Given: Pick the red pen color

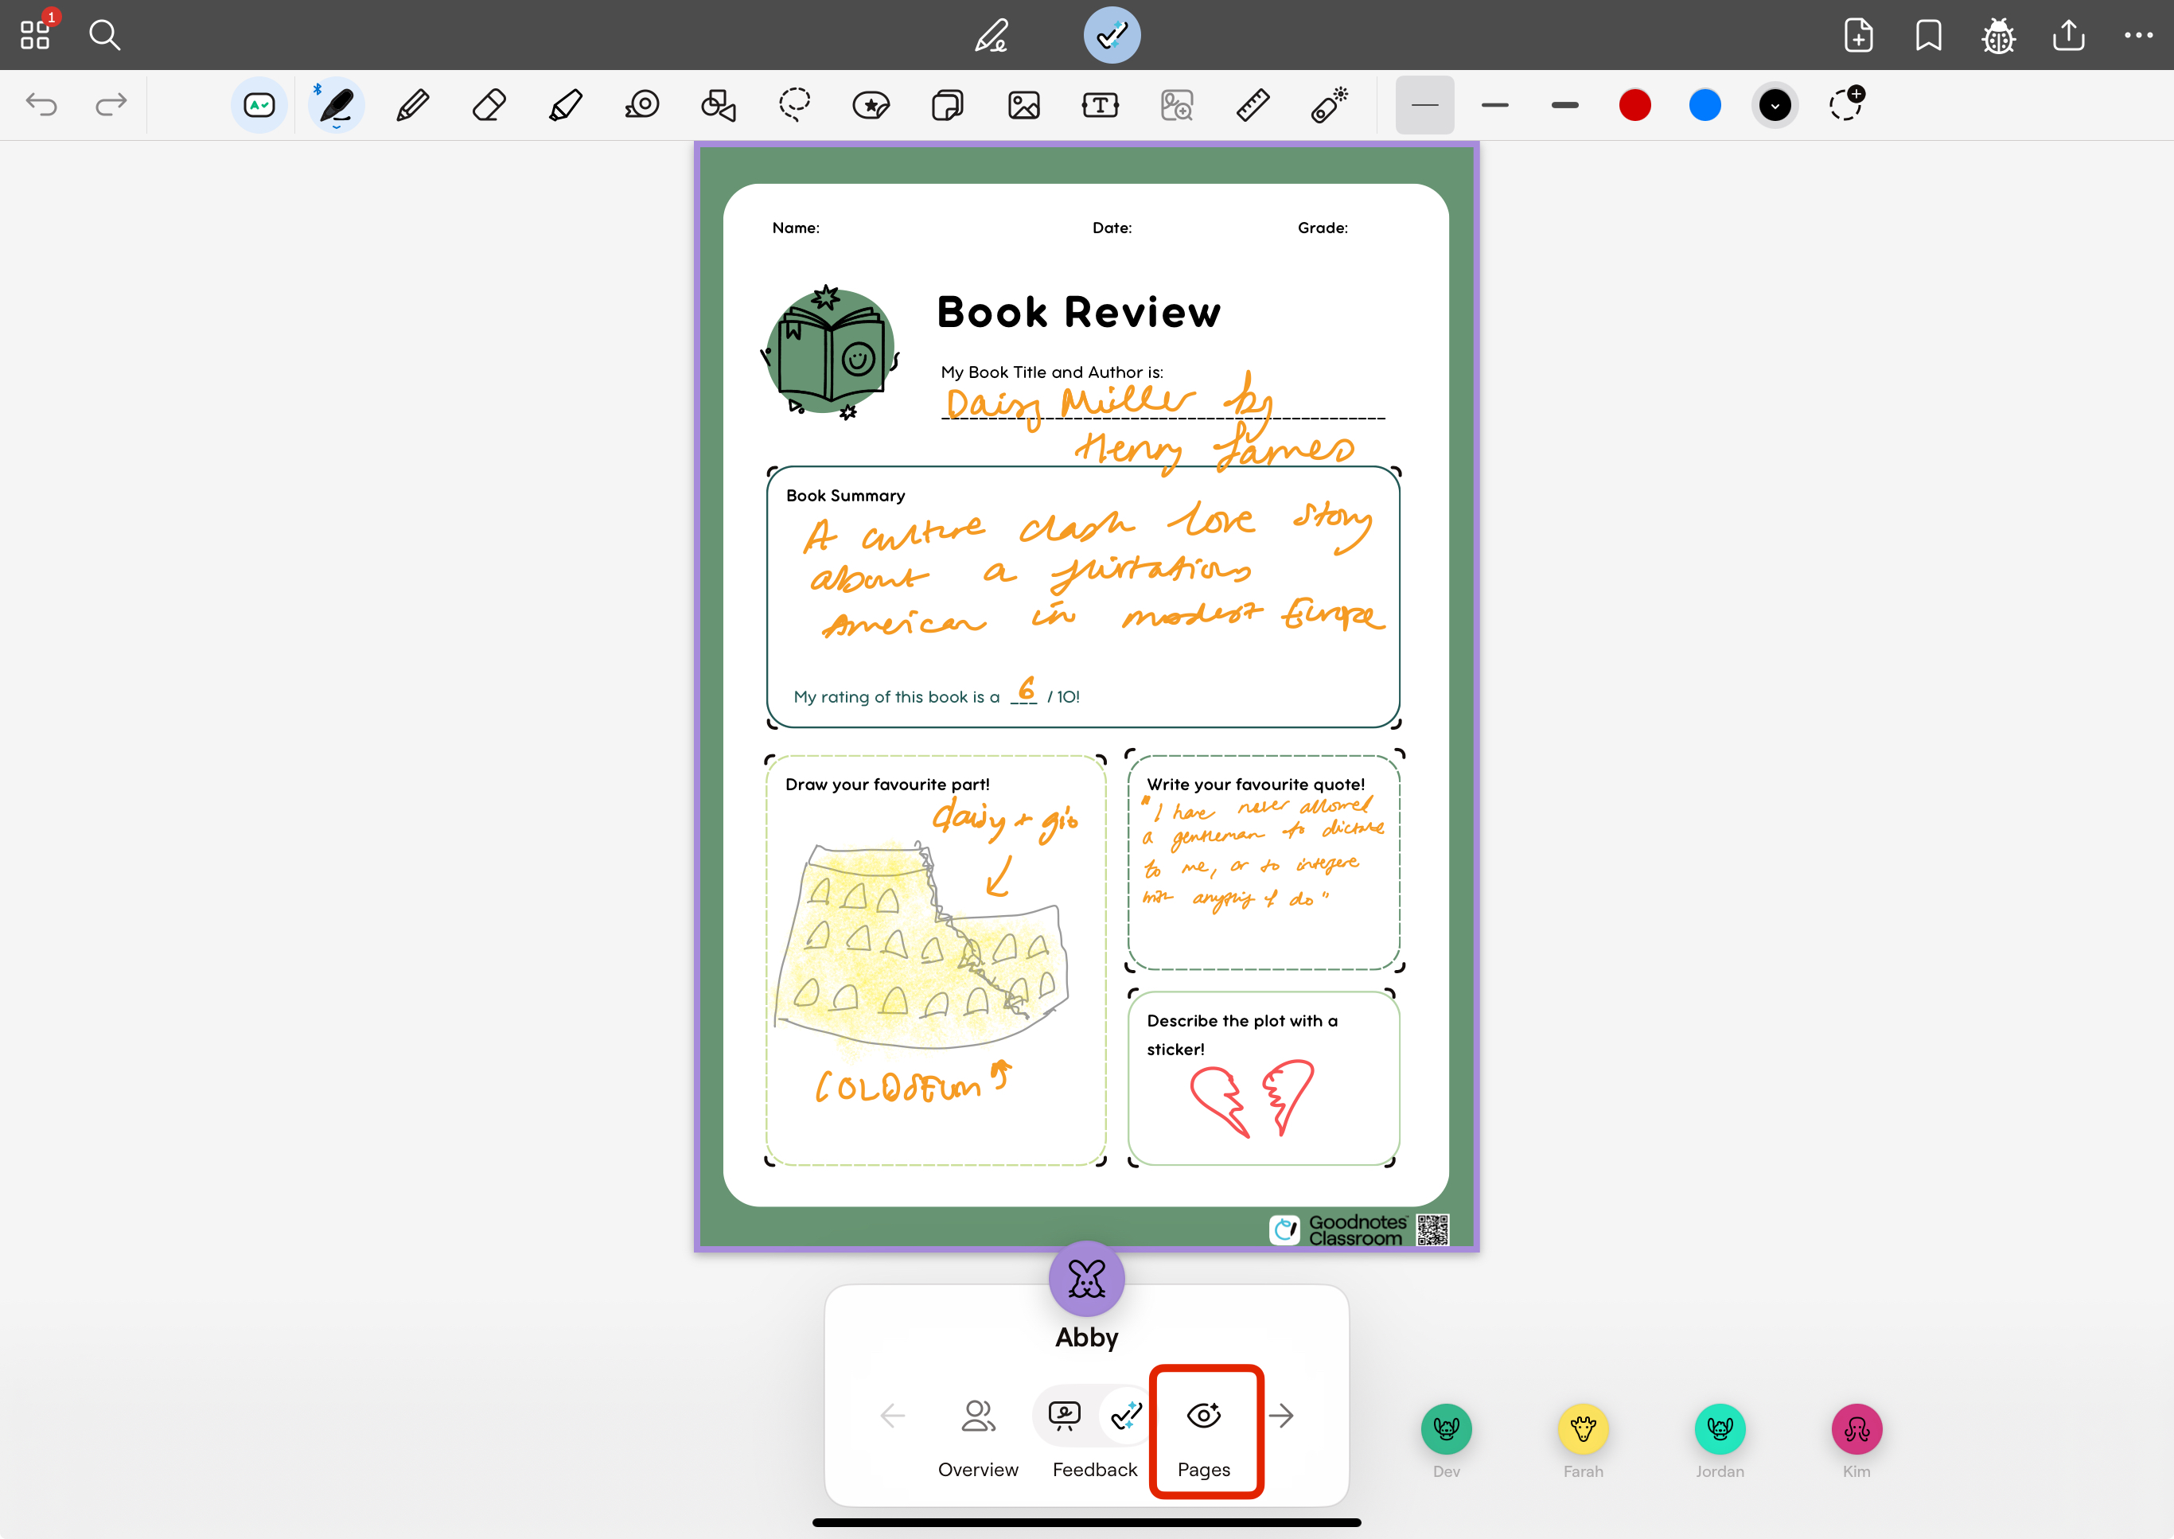Looking at the screenshot, I should (1634, 105).
